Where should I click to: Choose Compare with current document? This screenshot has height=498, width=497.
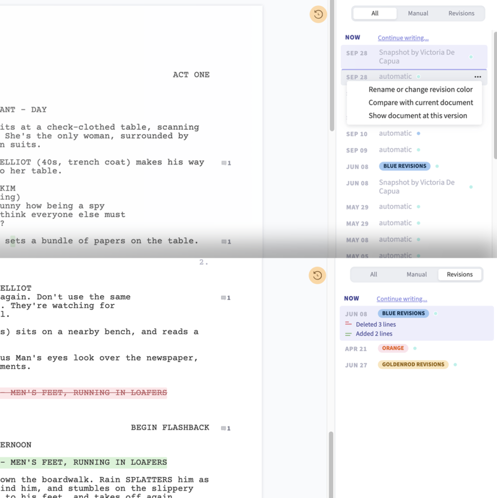click(x=421, y=103)
